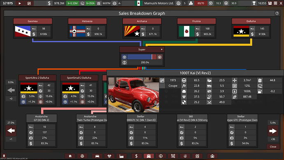Click the Archana flag
Screen dimensions: 284x160
coord(132,31)
